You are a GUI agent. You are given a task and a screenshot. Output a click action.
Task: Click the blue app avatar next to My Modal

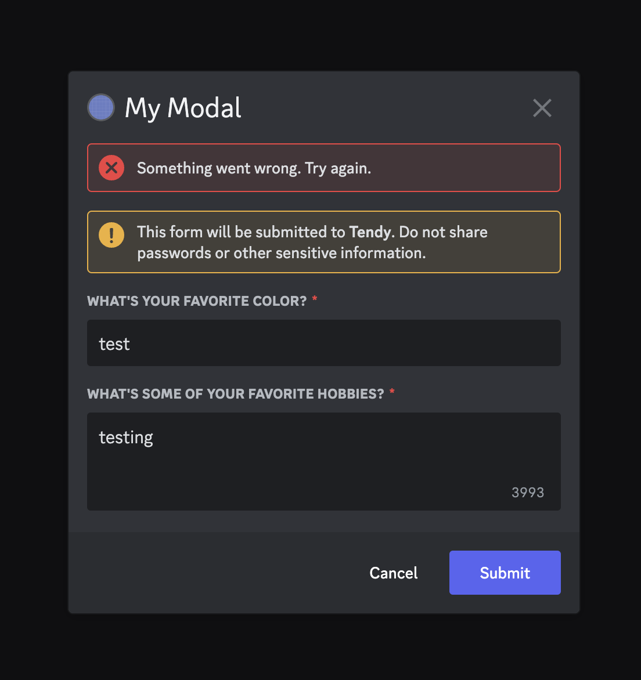tap(101, 107)
